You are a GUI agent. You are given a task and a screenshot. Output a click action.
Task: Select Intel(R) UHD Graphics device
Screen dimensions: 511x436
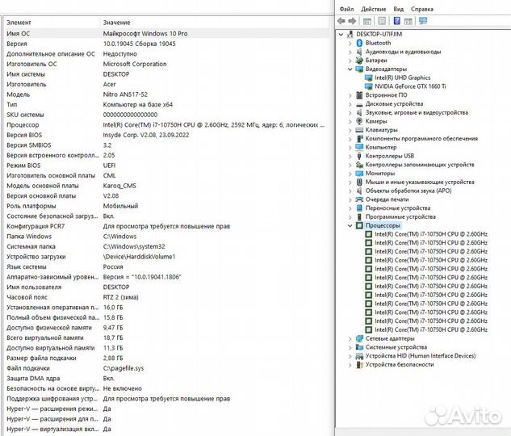point(403,78)
